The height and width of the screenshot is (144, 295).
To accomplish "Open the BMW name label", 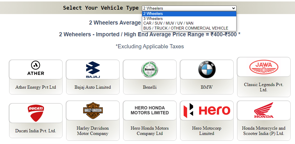I will point(207,87).
